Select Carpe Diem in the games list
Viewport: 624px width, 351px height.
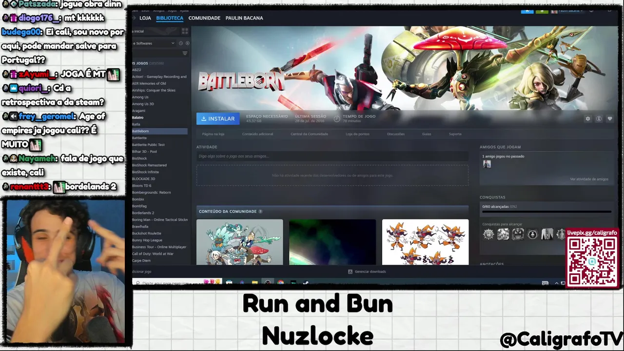pyautogui.click(x=141, y=261)
